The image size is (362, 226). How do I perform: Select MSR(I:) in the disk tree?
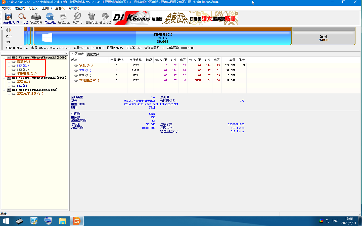(x=23, y=70)
